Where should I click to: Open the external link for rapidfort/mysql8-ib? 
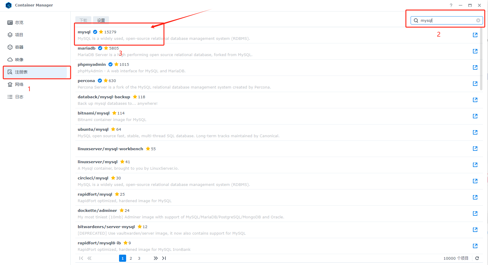(475, 246)
